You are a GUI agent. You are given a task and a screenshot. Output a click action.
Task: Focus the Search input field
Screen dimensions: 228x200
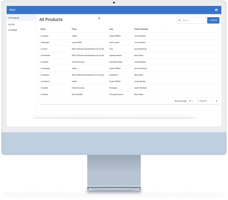pyautogui.click(x=191, y=20)
